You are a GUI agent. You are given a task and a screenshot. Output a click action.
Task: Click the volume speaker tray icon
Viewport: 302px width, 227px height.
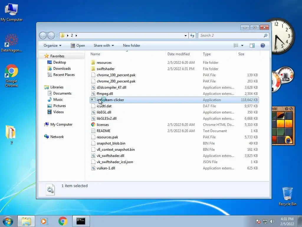point(272,221)
